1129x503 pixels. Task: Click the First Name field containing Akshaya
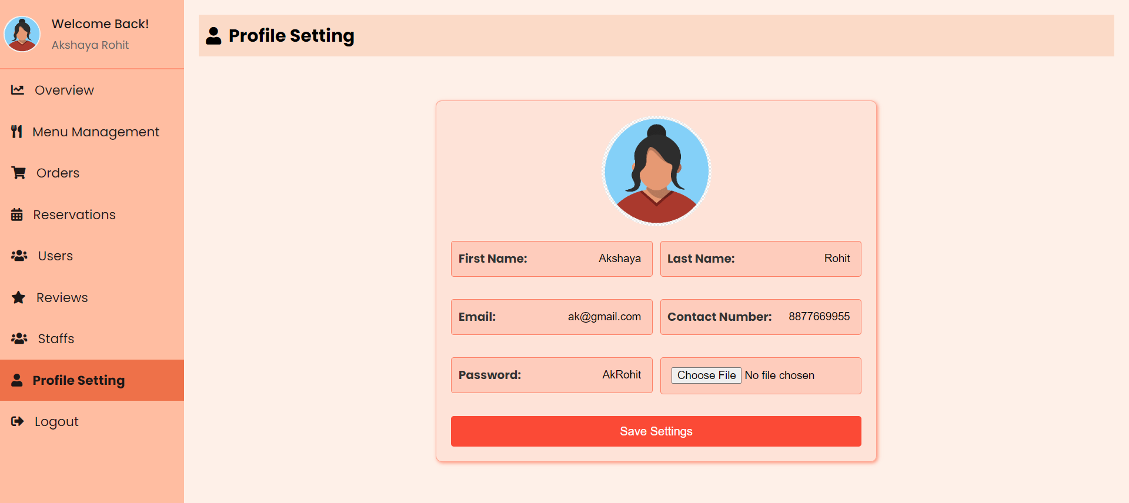pos(552,259)
